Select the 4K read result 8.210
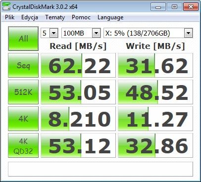This screenshot has height=182, width=201. [x=78, y=119]
